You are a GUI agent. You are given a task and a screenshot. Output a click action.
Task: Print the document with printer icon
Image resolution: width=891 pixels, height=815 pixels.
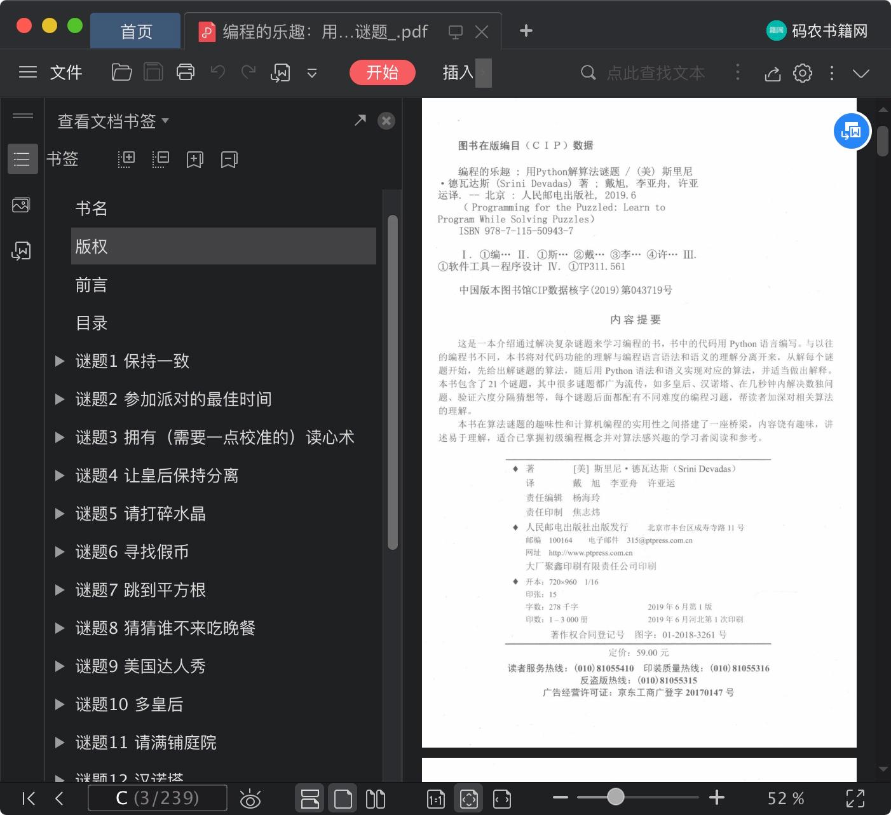[186, 72]
